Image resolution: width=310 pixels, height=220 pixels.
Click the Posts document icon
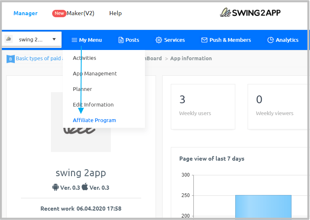[121, 40]
